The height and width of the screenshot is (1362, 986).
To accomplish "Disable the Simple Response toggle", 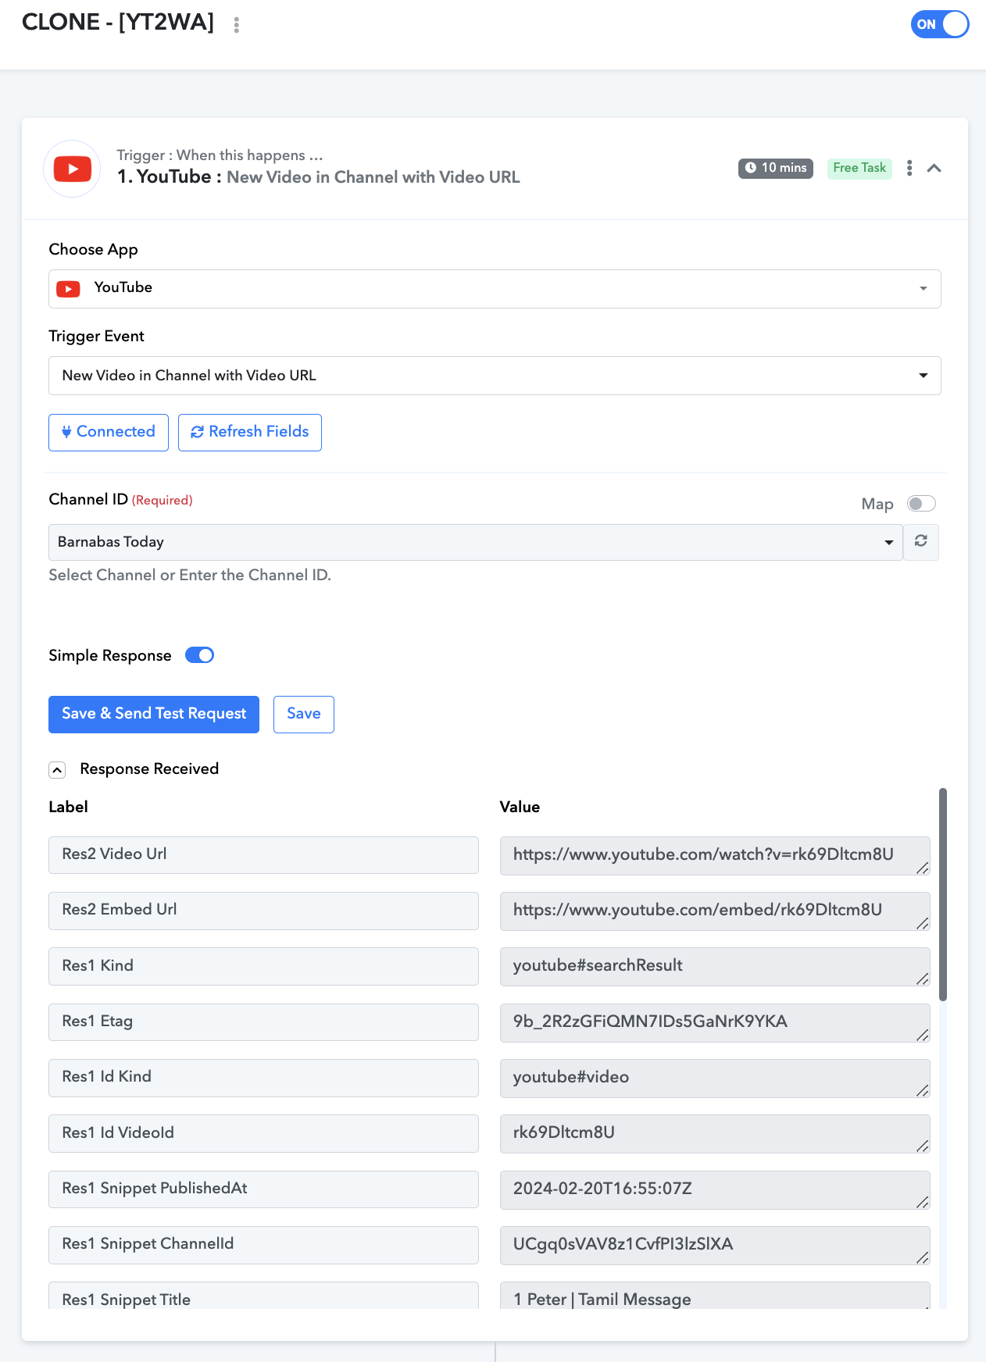I will point(199,655).
